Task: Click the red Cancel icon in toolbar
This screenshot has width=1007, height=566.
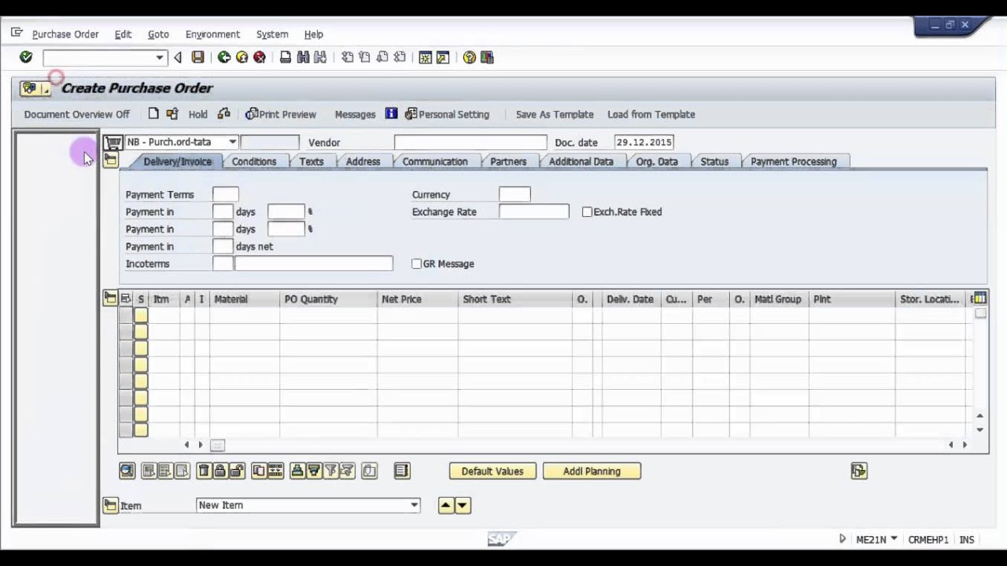Action: click(x=260, y=57)
